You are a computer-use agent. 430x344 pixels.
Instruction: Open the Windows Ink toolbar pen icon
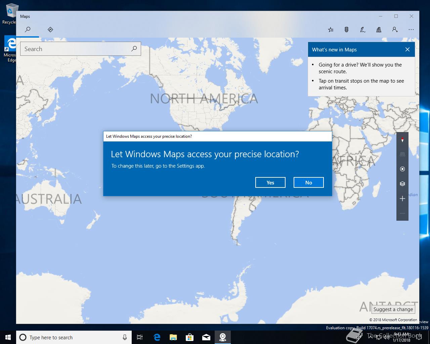click(362, 30)
